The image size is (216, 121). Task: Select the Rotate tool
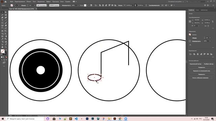pyautogui.click(x=2, y=28)
